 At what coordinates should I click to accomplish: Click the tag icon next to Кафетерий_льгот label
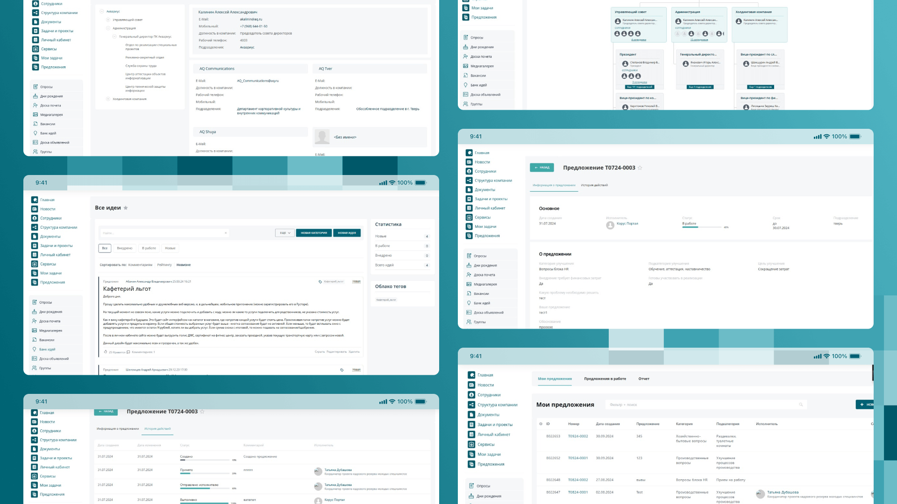pos(320,281)
